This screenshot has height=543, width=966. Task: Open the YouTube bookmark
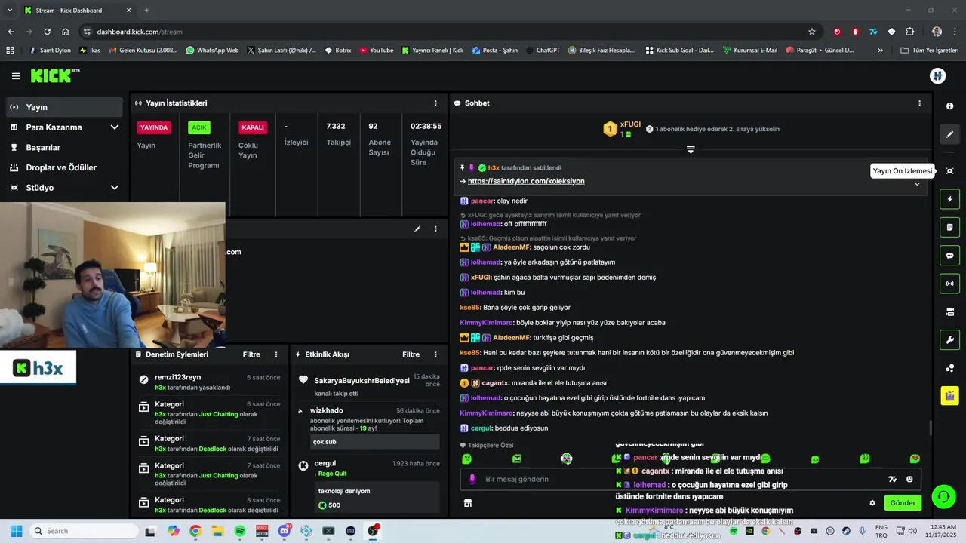click(x=377, y=51)
